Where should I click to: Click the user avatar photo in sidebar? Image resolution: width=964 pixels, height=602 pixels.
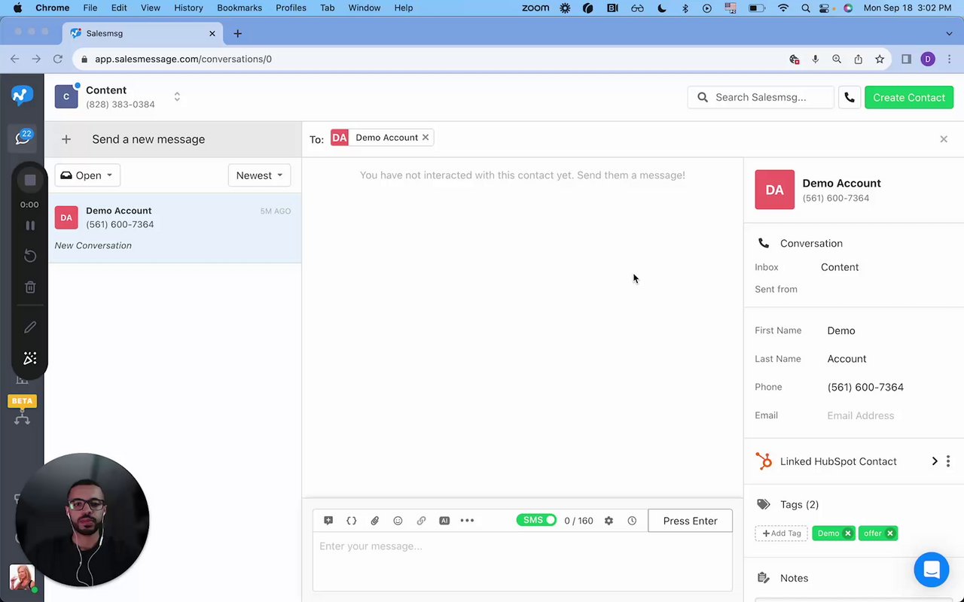[22, 578]
